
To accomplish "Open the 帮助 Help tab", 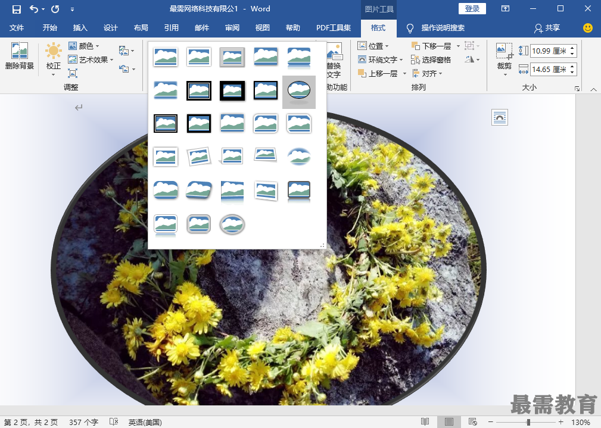I will point(293,27).
